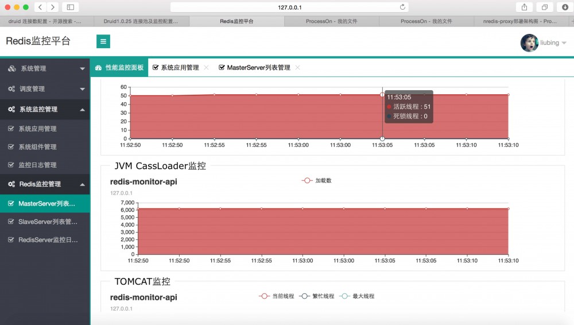This screenshot has width=574, height=325.
Task: Toggle 繁忙线程 legend series
Action: click(317, 296)
